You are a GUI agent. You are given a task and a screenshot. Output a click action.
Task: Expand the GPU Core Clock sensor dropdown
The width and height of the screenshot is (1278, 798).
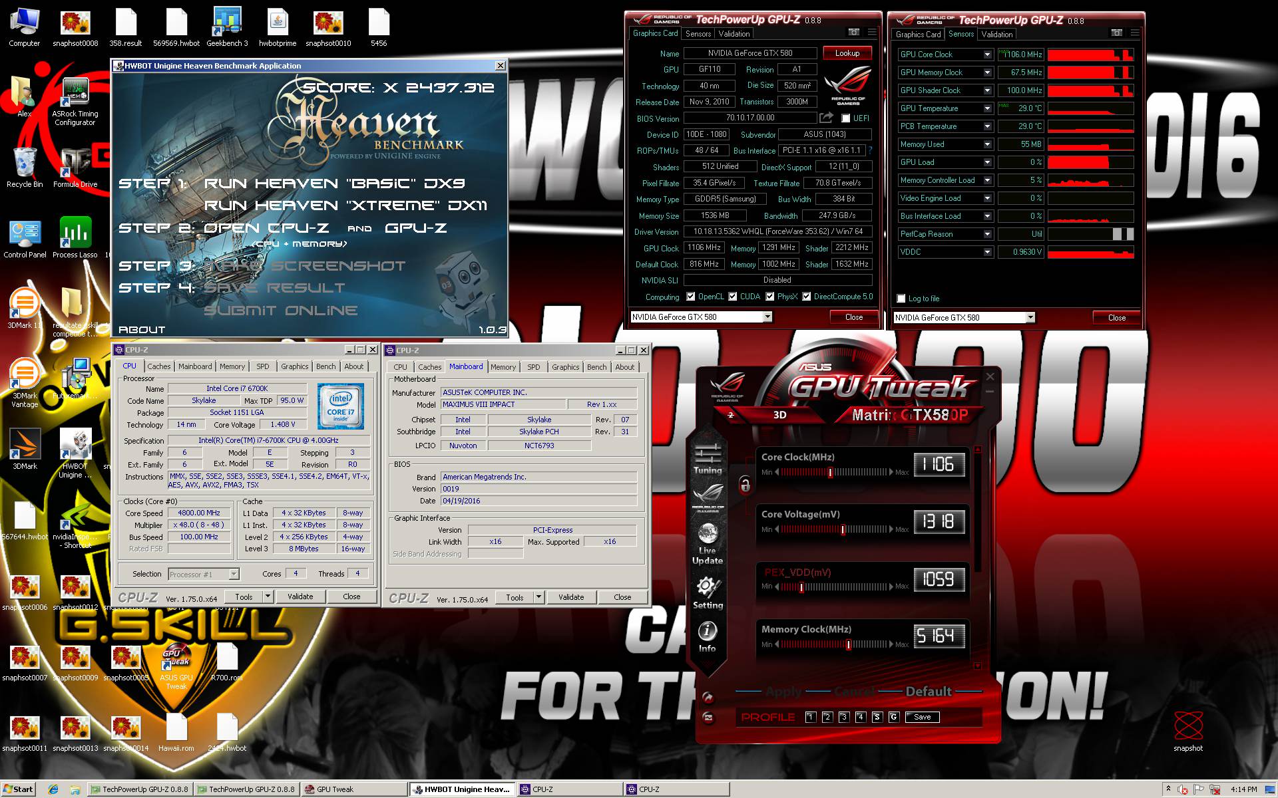(x=988, y=55)
